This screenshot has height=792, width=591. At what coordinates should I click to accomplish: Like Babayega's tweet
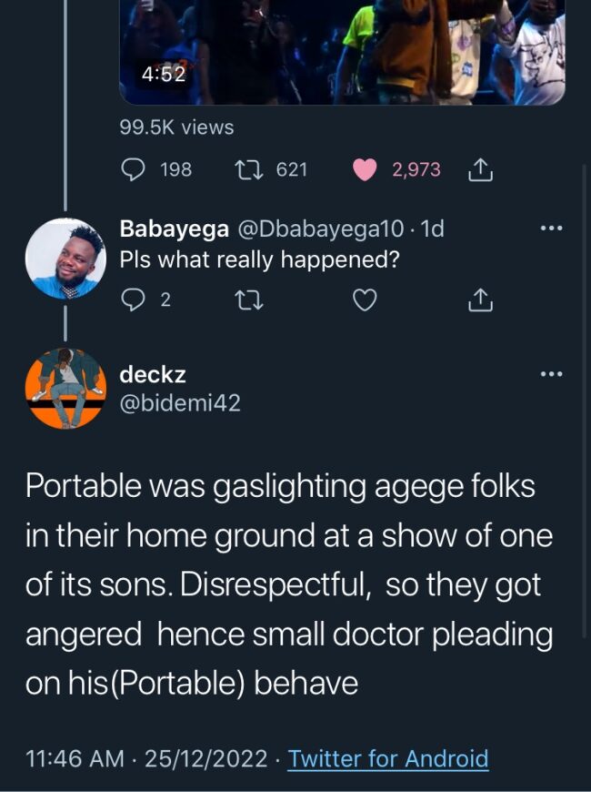[364, 300]
